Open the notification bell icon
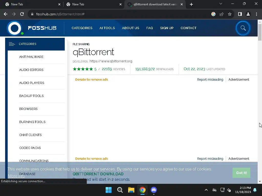Image resolution: width=262 pixels, height=196 pixels. click(255, 190)
